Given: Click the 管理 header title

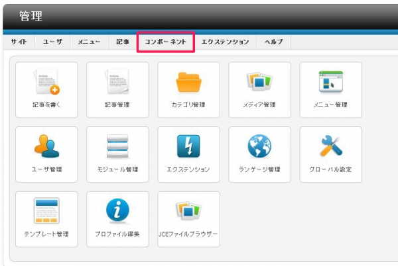Looking at the screenshot, I should click(x=31, y=16).
